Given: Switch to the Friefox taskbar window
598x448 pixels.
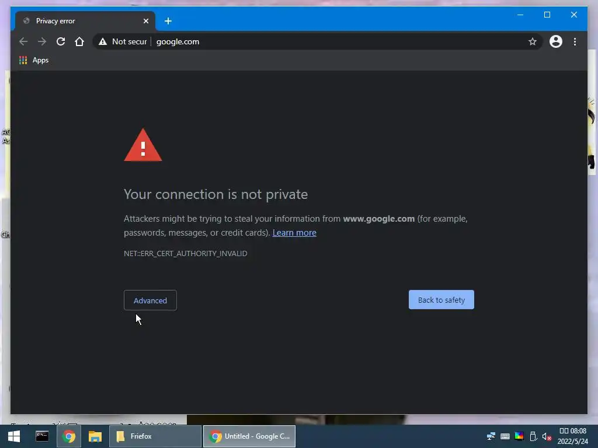Looking at the screenshot, I should point(155,436).
